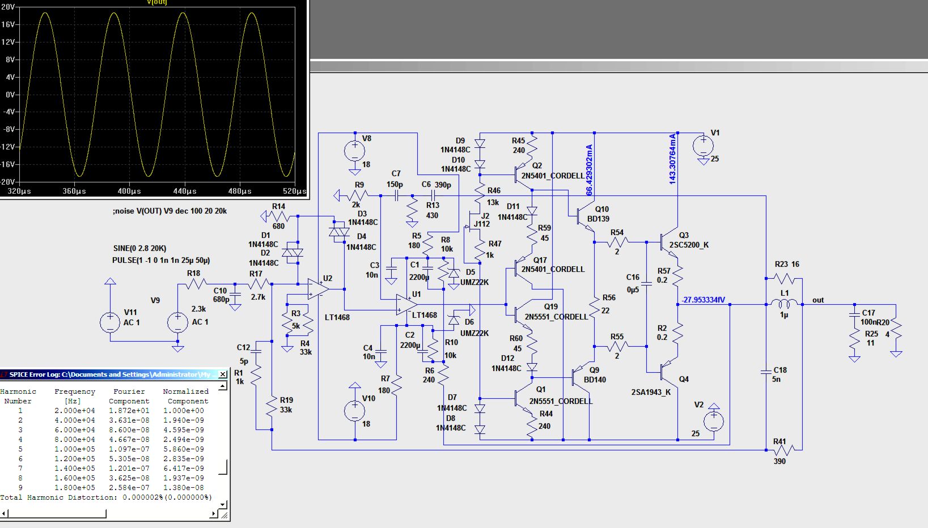Select the V11 AC source symbol
928x528 pixels.
point(110,322)
